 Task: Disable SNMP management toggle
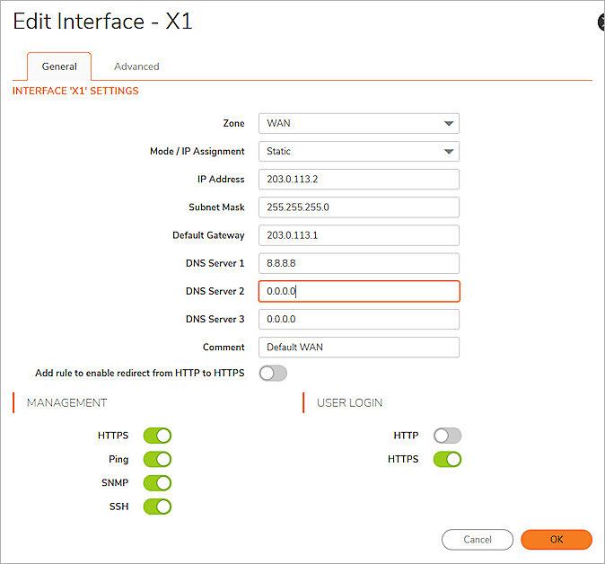pos(157,483)
